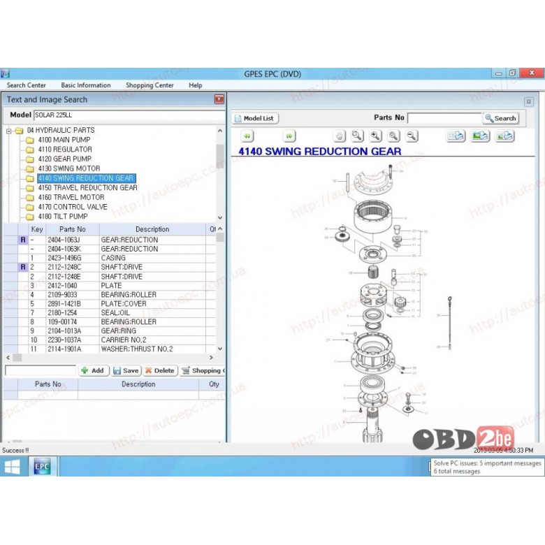
Task: Open the Search Center menu
Action: (x=26, y=85)
